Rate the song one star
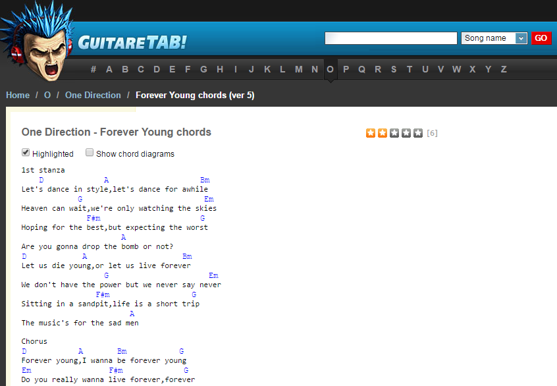557x386 pixels. (371, 133)
